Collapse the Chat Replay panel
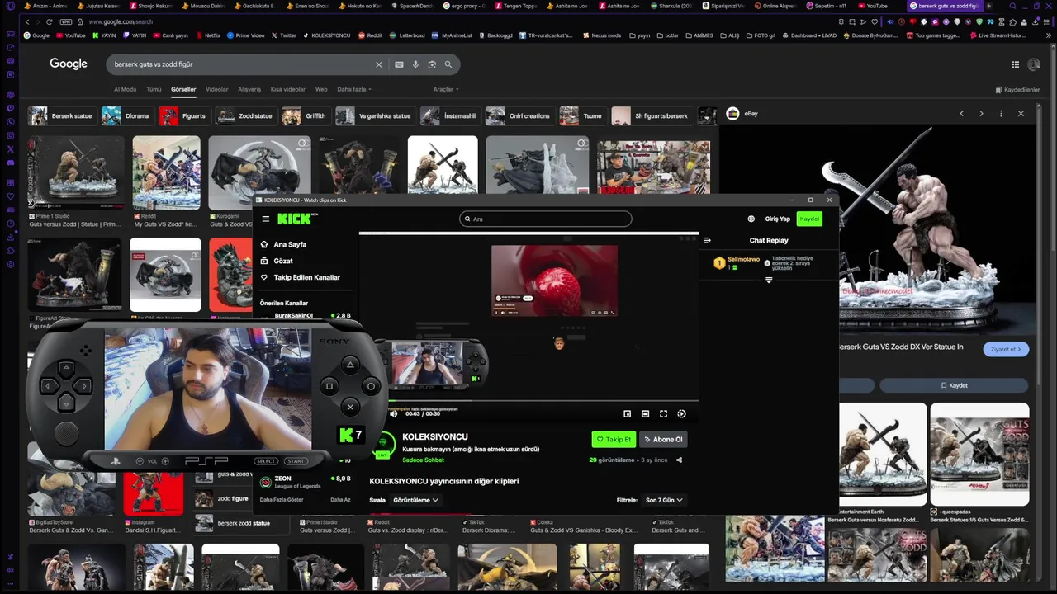 [x=707, y=240]
